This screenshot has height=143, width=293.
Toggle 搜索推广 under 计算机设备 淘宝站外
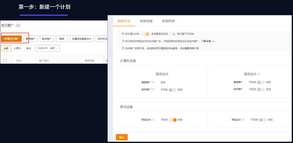(x=261, y=82)
